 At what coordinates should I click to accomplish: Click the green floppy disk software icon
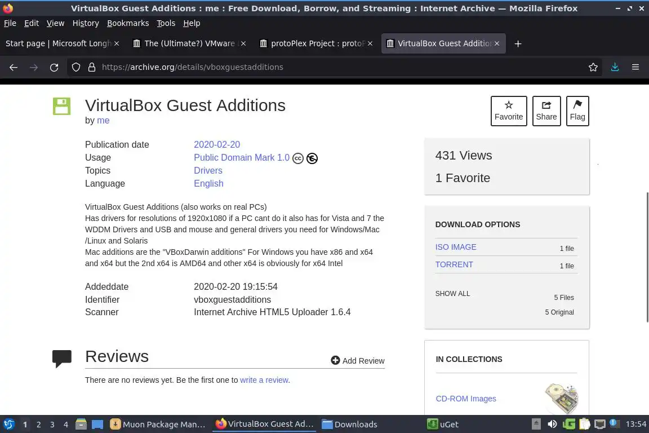[x=61, y=106]
